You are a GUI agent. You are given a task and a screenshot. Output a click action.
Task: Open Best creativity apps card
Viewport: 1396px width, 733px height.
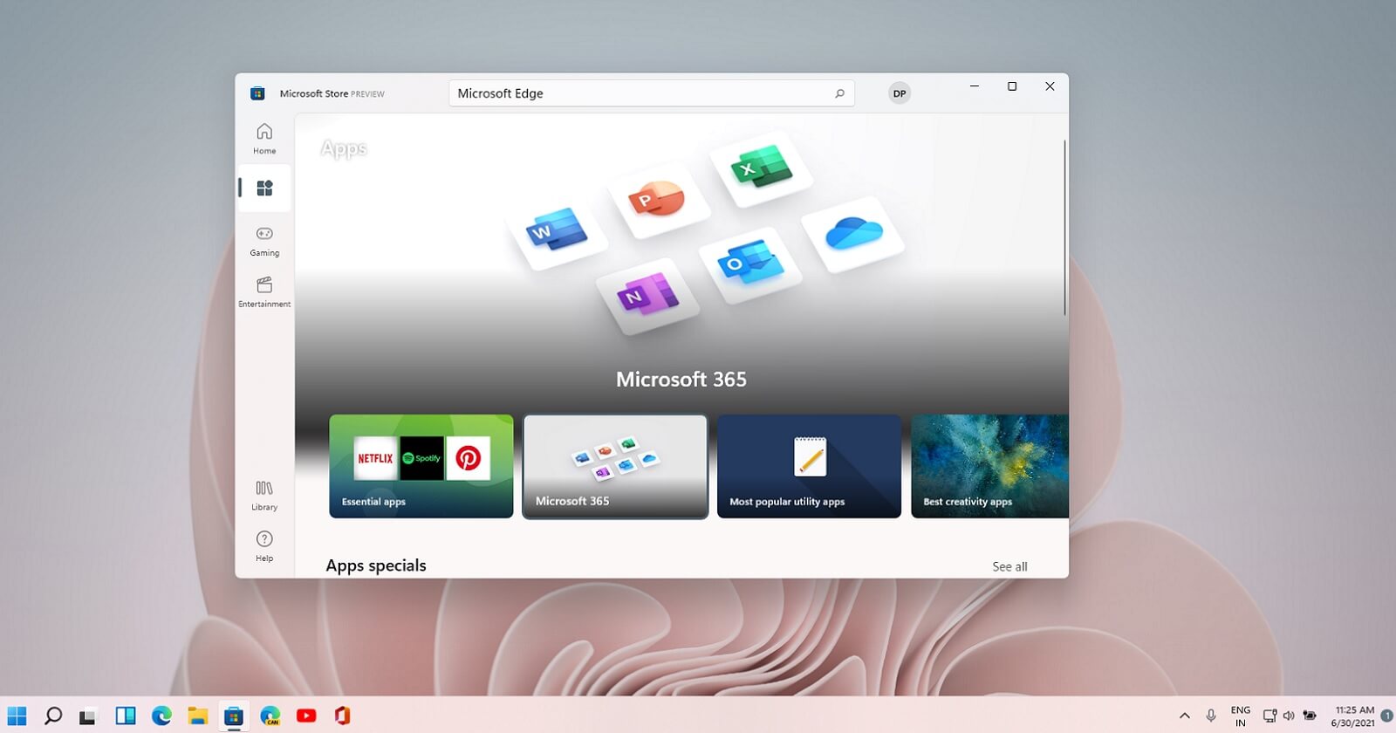coord(989,466)
